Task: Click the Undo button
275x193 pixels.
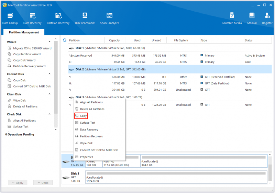Action: pos(43,183)
